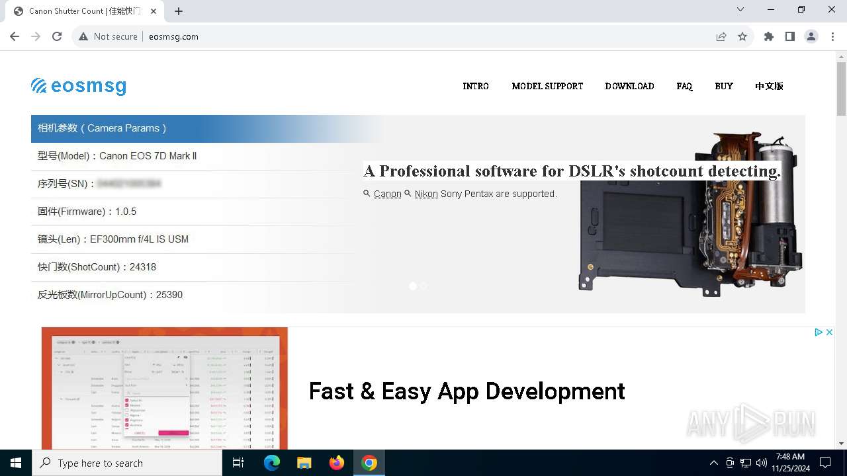Open the clock showing 7:48 AM
This screenshot has width=847, height=476.
(x=790, y=463)
